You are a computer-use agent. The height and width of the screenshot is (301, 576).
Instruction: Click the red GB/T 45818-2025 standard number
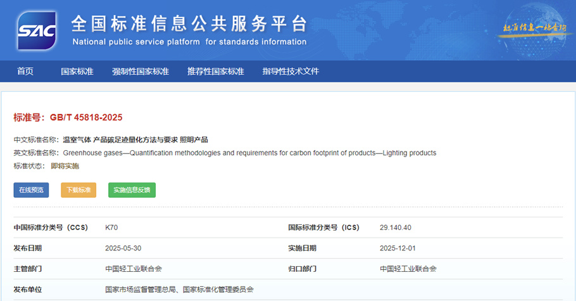click(85, 118)
